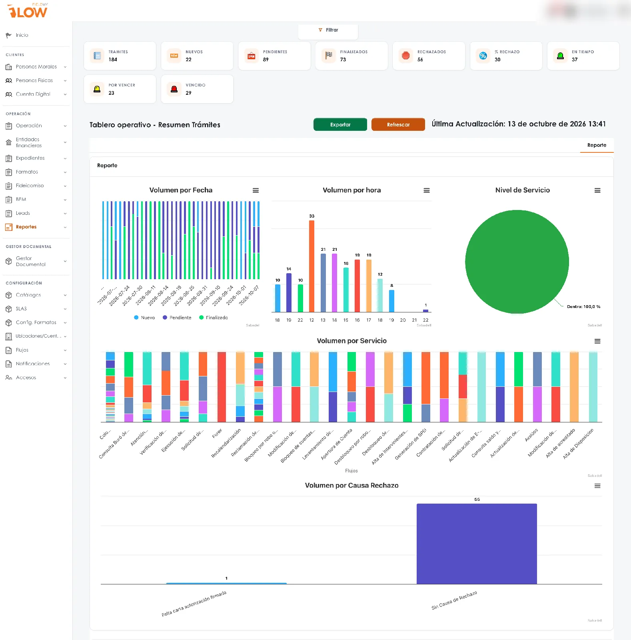This screenshot has width=631, height=640.
Task: Click the Expedientes sidebar icon
Action: (x=8, y=158)
